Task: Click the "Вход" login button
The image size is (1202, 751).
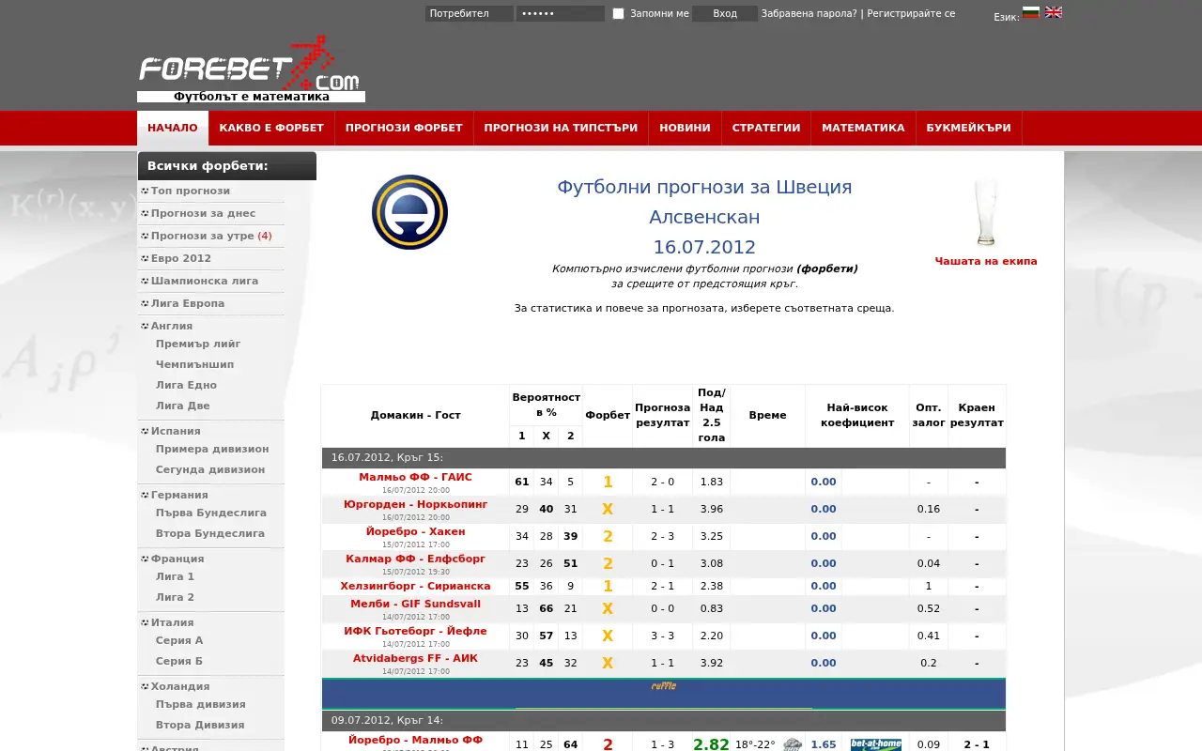Action: (725, 14)
